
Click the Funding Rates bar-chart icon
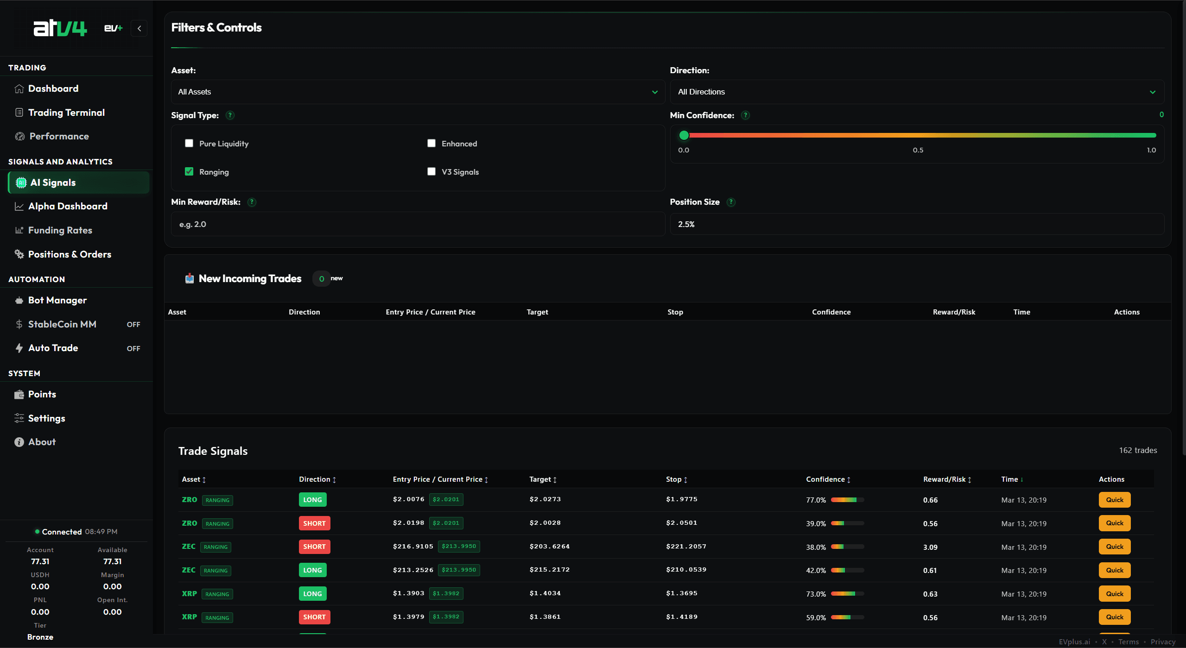click(19, 230)
